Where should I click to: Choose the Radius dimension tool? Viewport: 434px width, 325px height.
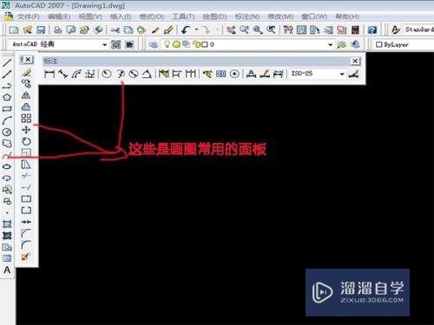(107, 74)
